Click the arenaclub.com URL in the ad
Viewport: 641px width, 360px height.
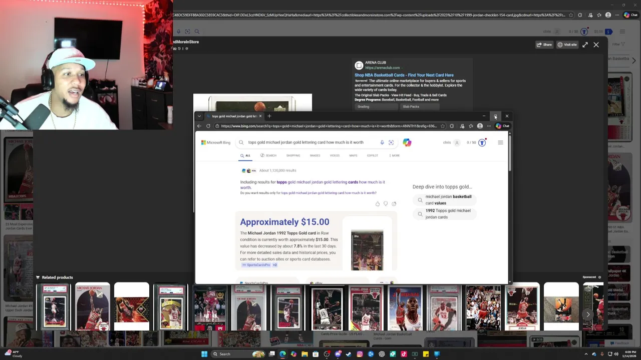383,68
